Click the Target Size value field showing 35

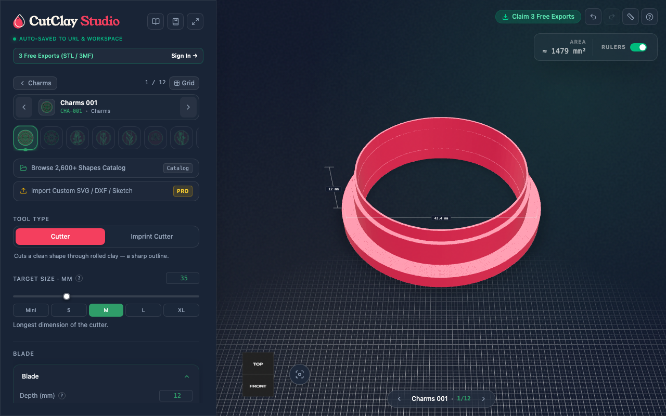point(183,278)
